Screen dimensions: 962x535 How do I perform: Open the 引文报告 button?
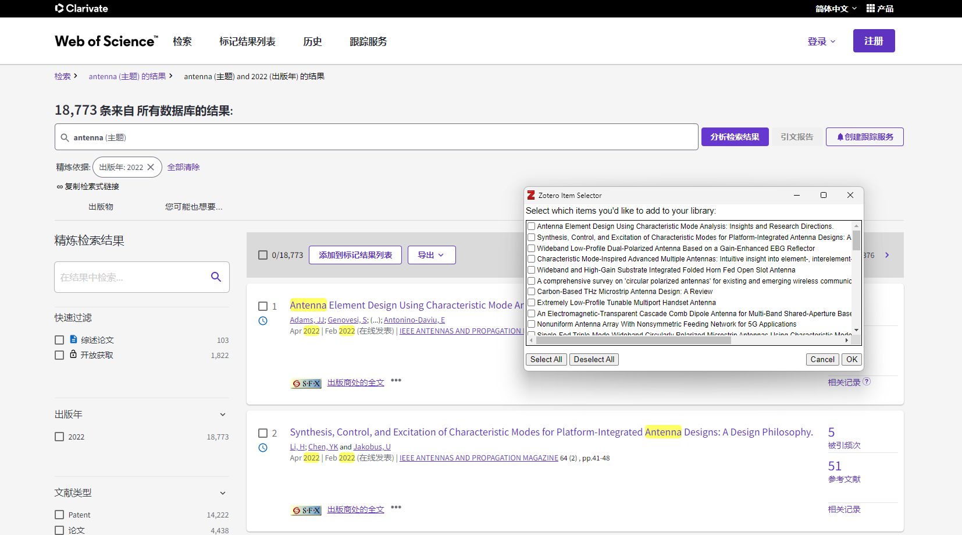[x=797, y=137]
